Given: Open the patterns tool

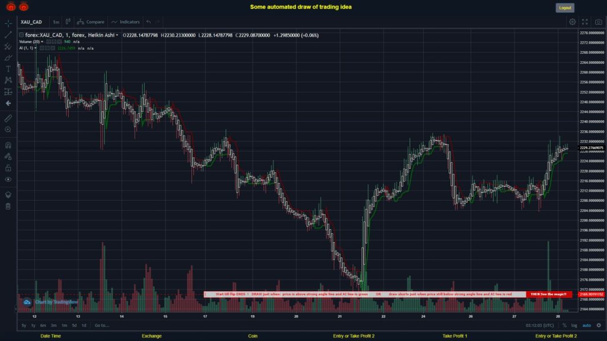Looking at the screenshot, I should tap(8, 80).
